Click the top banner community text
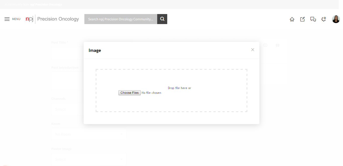 pos(33,5)
